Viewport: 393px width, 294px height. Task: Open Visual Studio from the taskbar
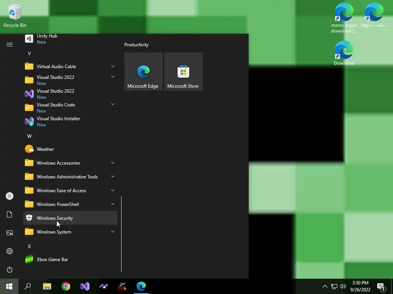tap(85, 286)
